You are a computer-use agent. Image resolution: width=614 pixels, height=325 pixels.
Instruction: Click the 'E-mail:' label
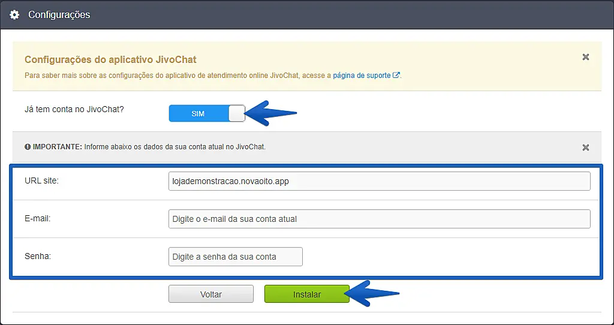point(38,218)
